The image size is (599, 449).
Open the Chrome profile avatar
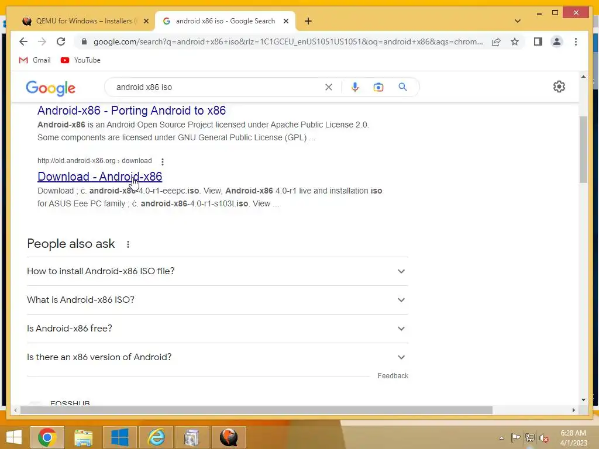[557, 42]
